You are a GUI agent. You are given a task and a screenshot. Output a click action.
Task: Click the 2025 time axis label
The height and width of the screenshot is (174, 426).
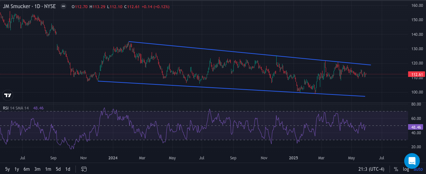tap(294, 158)
